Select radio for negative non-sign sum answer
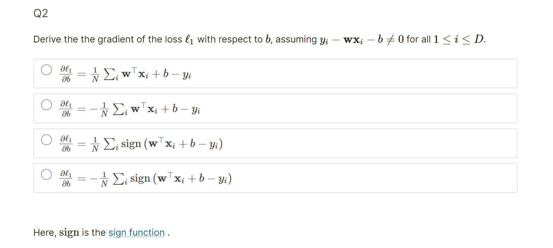The image size is (553, 248). pos(46,105)
